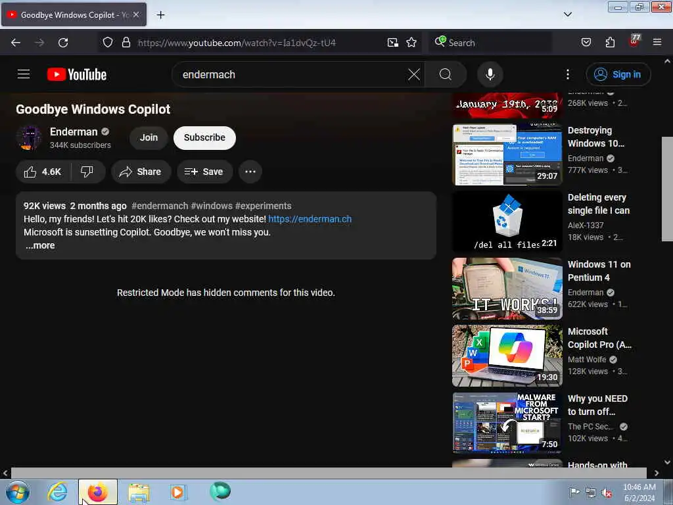Click the Firefox address bar URL
This screenshot has height=505, width=673.
(x=237, y=43)
